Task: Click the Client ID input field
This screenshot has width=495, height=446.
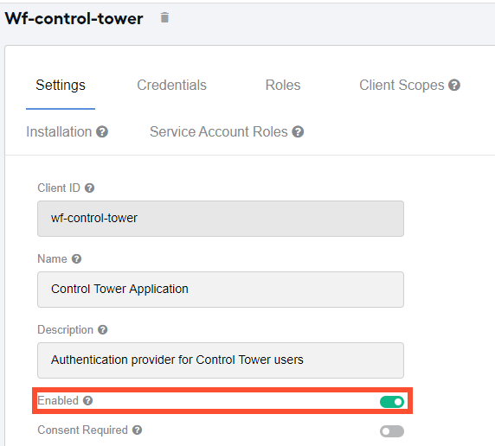Action: click(x=221, y=219)
